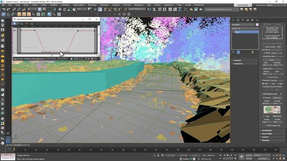Click the Pin Stack icon
Image resolution: width=287 pixels, height=161 pixels.
[233, 52]
